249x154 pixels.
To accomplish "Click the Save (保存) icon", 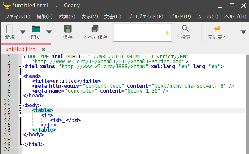I will point(68,29).
